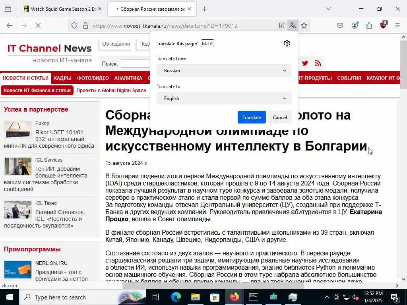407x305 pixels.
Task: Click the address bar URL
Action: coord(165,26)
